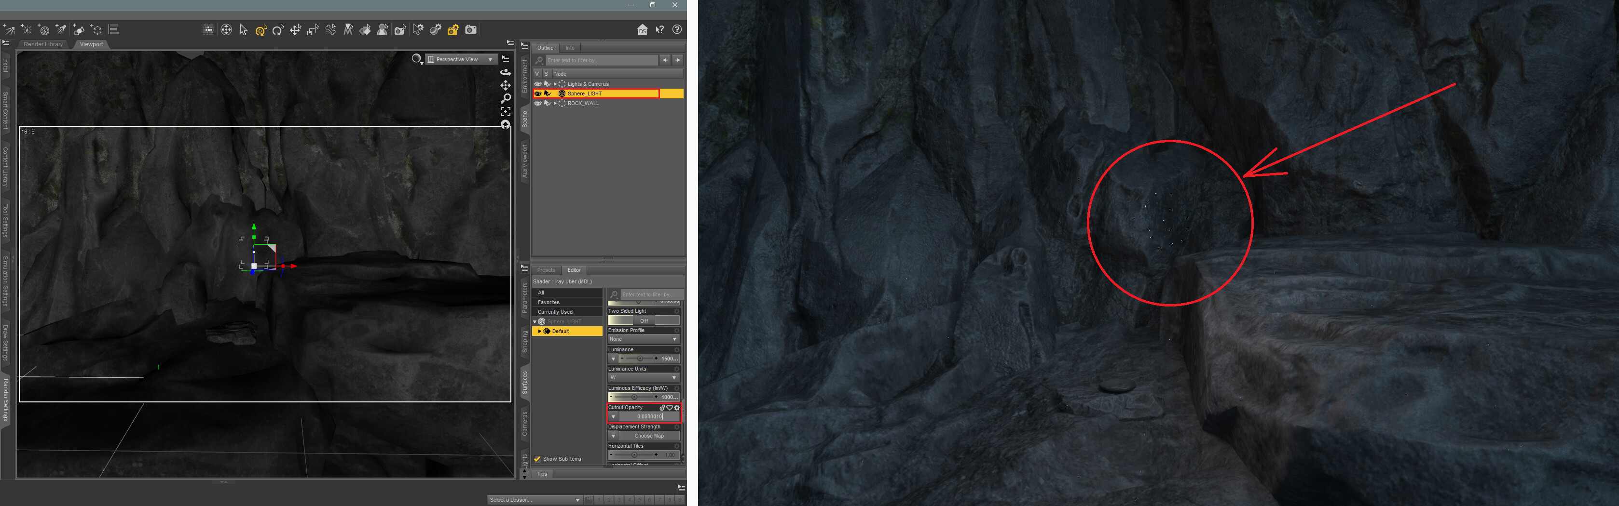Select the Currently Used filter
The image size is (1619, 506).
567,312
